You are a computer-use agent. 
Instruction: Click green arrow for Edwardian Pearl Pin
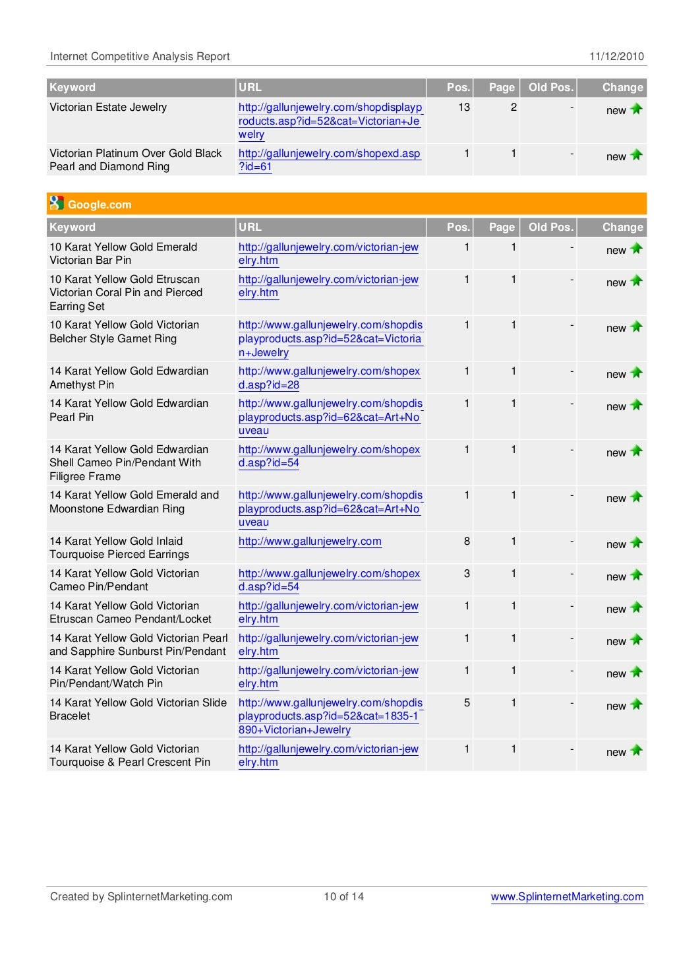coord(636,405)
